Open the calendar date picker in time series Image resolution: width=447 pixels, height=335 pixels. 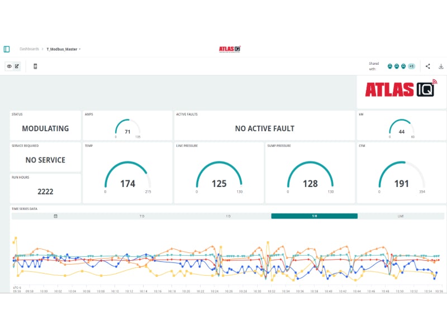[x=55, y=216]
